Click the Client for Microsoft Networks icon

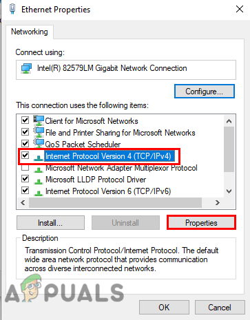(39, 120)
